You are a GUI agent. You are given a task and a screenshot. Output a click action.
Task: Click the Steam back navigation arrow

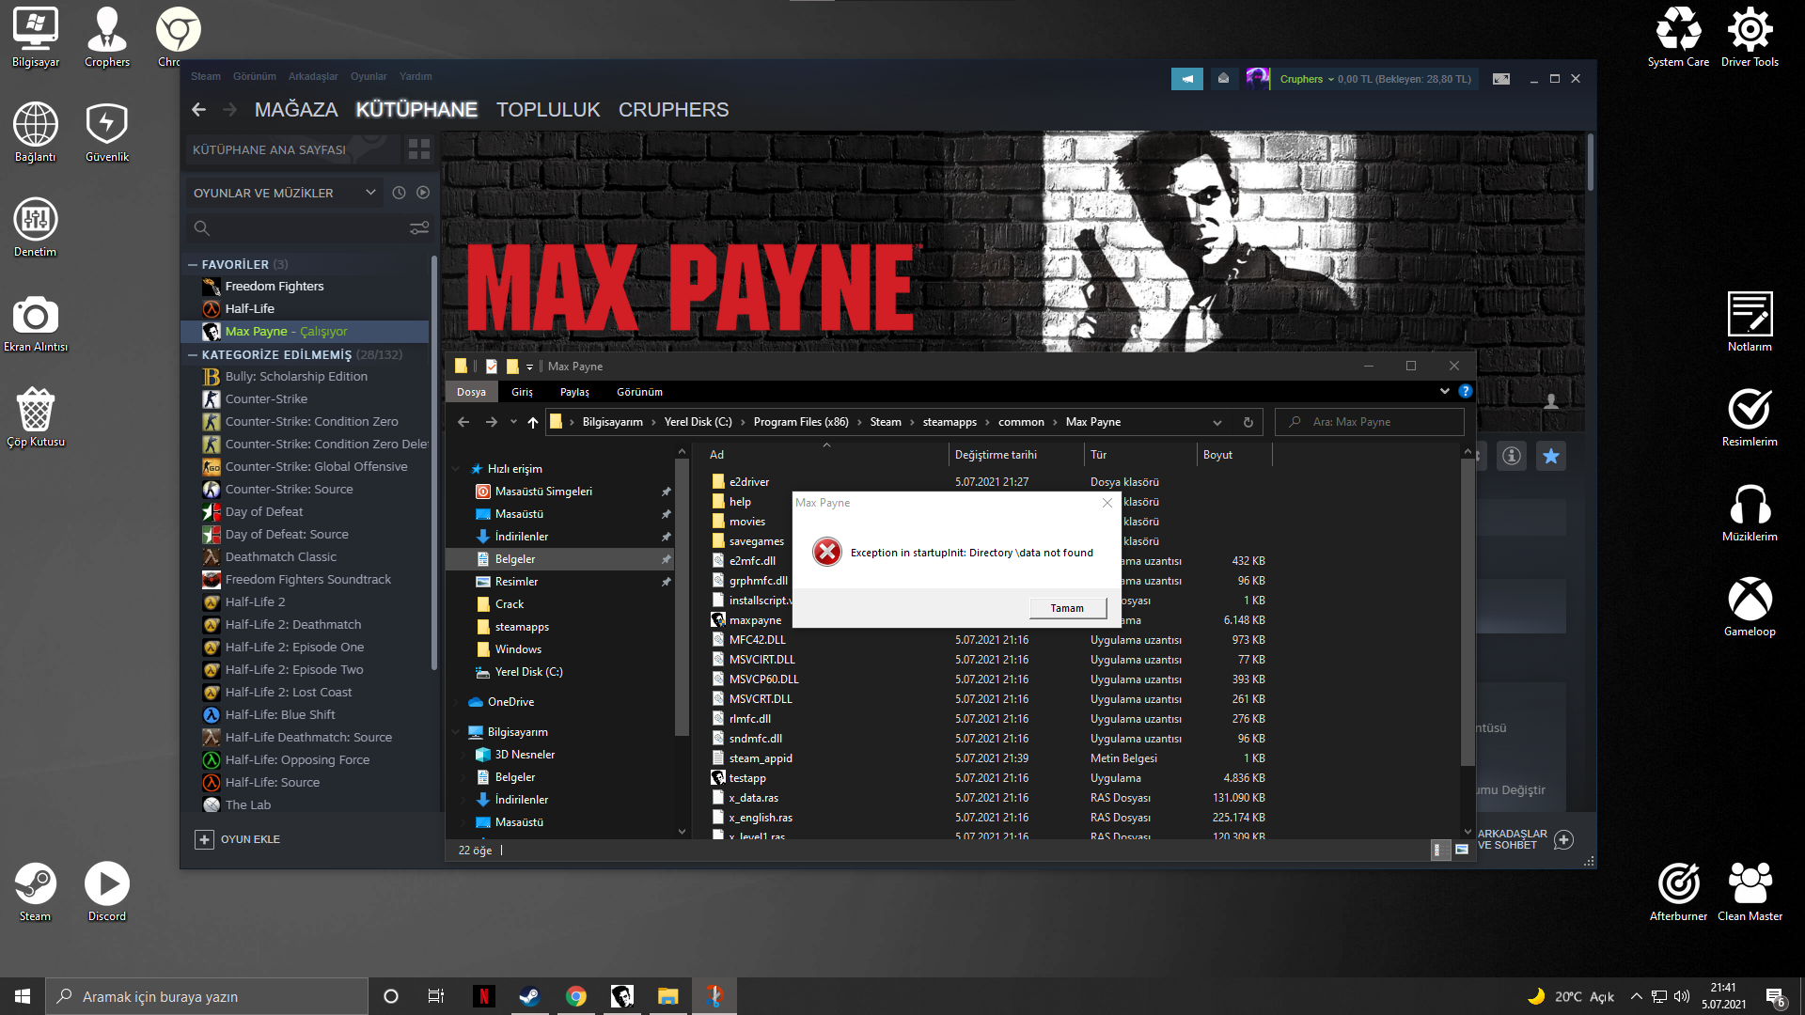198,110
